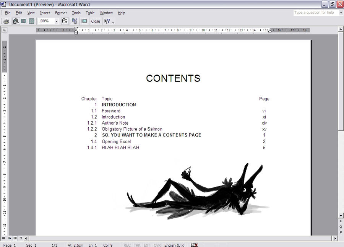Click the horizontal scrollbar right arrow
Image resolution: width=344 pixels, height=247 pixels.
335,238
